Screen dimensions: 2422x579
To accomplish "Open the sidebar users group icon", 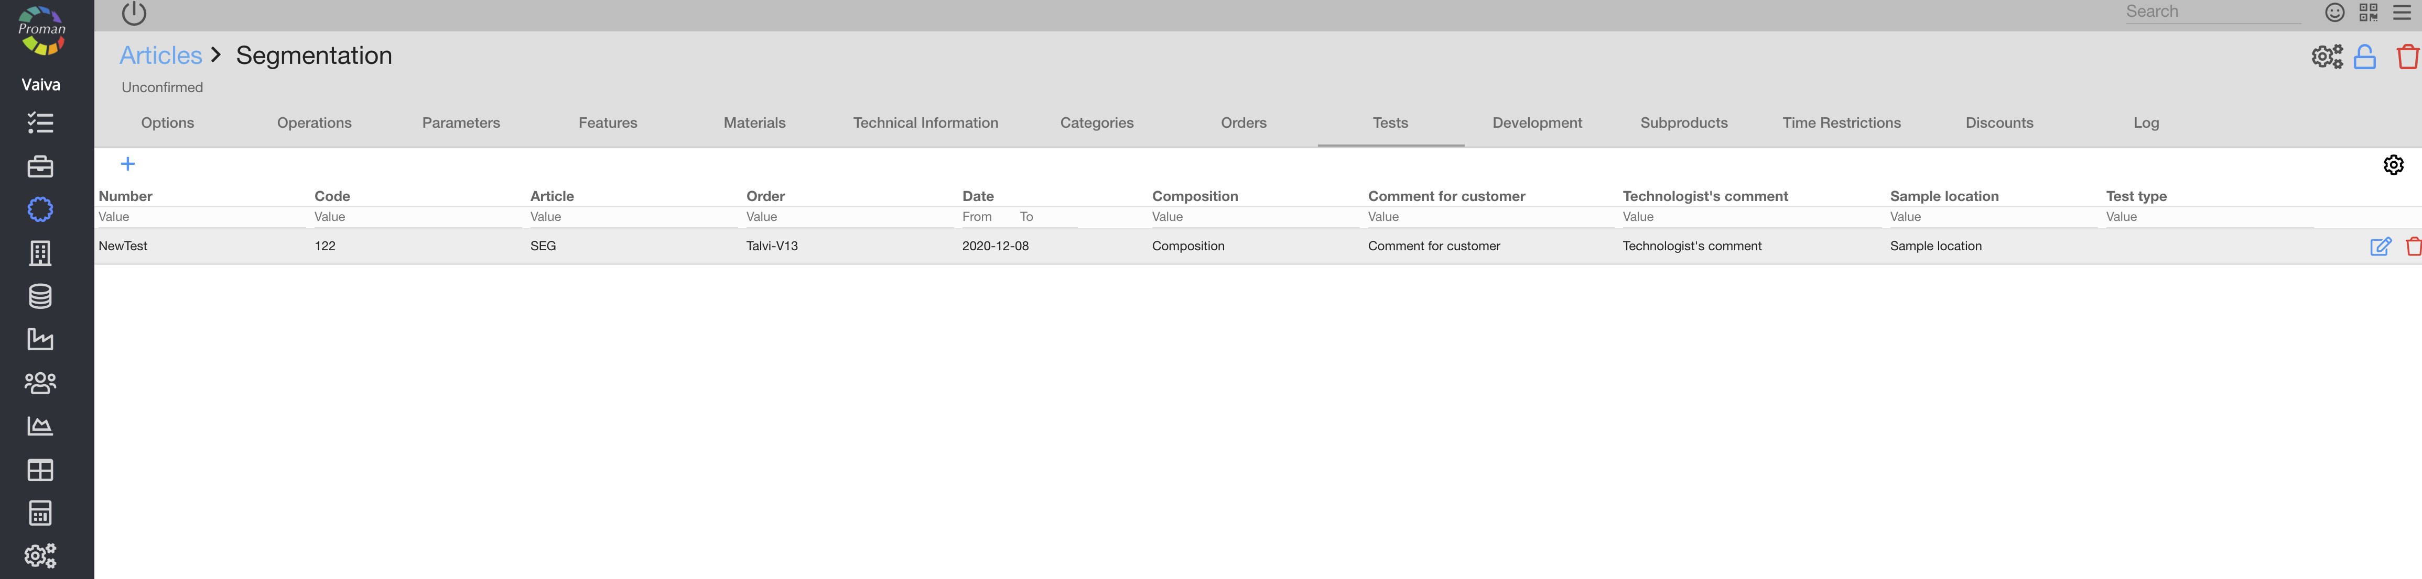I will click(x=40, y=383).
